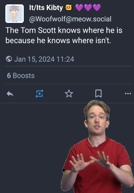
Task: Click the last purple heart emoji
Action: pos(97,7)
